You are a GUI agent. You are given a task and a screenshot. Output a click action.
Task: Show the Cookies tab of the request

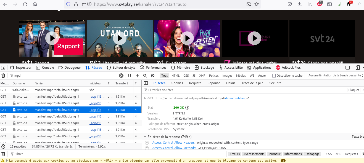(x=177, y=83)
